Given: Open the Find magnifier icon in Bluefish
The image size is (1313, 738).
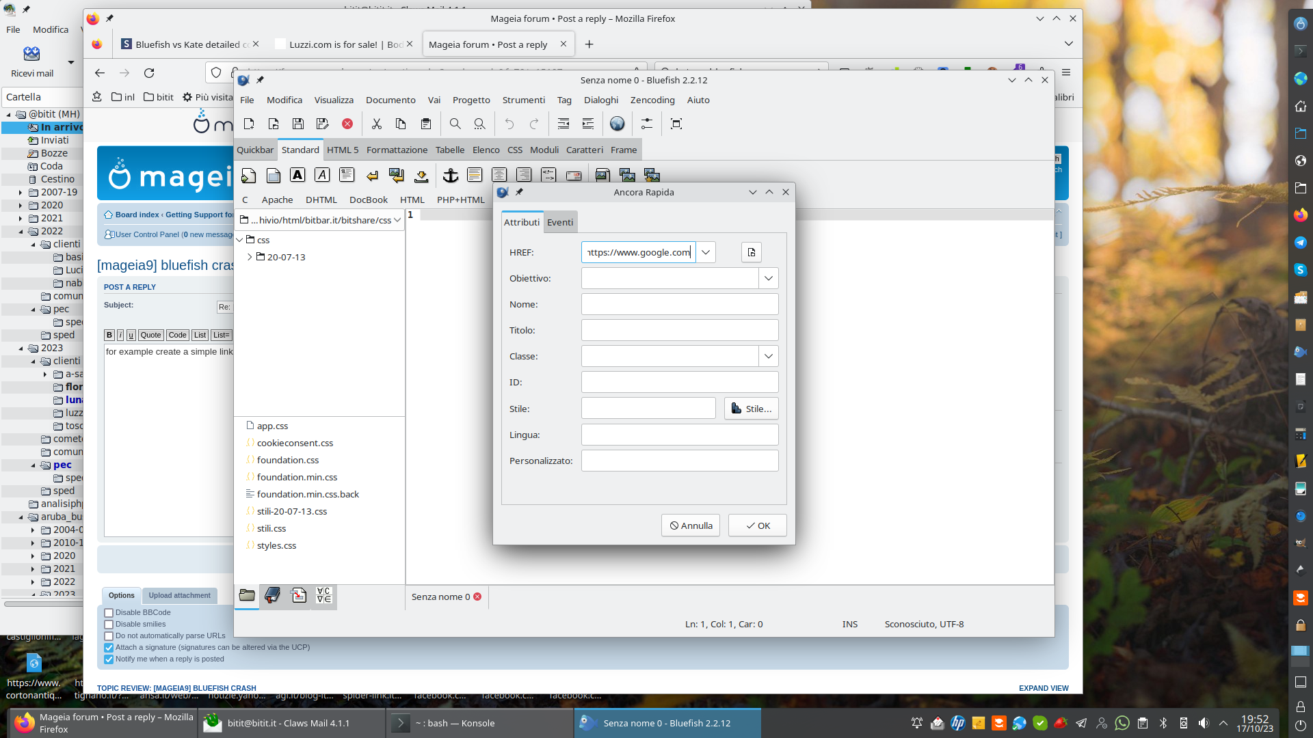Looking at the screenshot, I should click(x=455, y=124).
